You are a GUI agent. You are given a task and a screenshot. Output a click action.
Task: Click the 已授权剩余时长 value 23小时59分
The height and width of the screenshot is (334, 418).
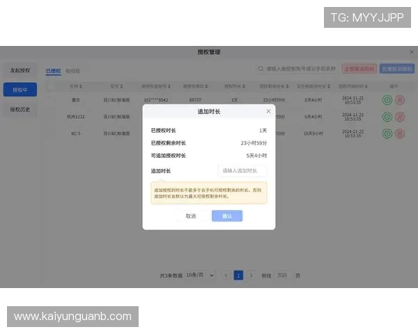pos(254,143)
